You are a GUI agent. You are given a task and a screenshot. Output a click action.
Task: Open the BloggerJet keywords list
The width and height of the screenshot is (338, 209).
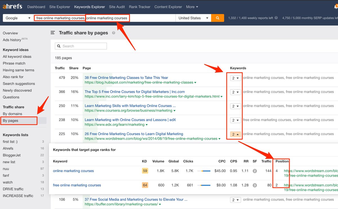[12, 155]
